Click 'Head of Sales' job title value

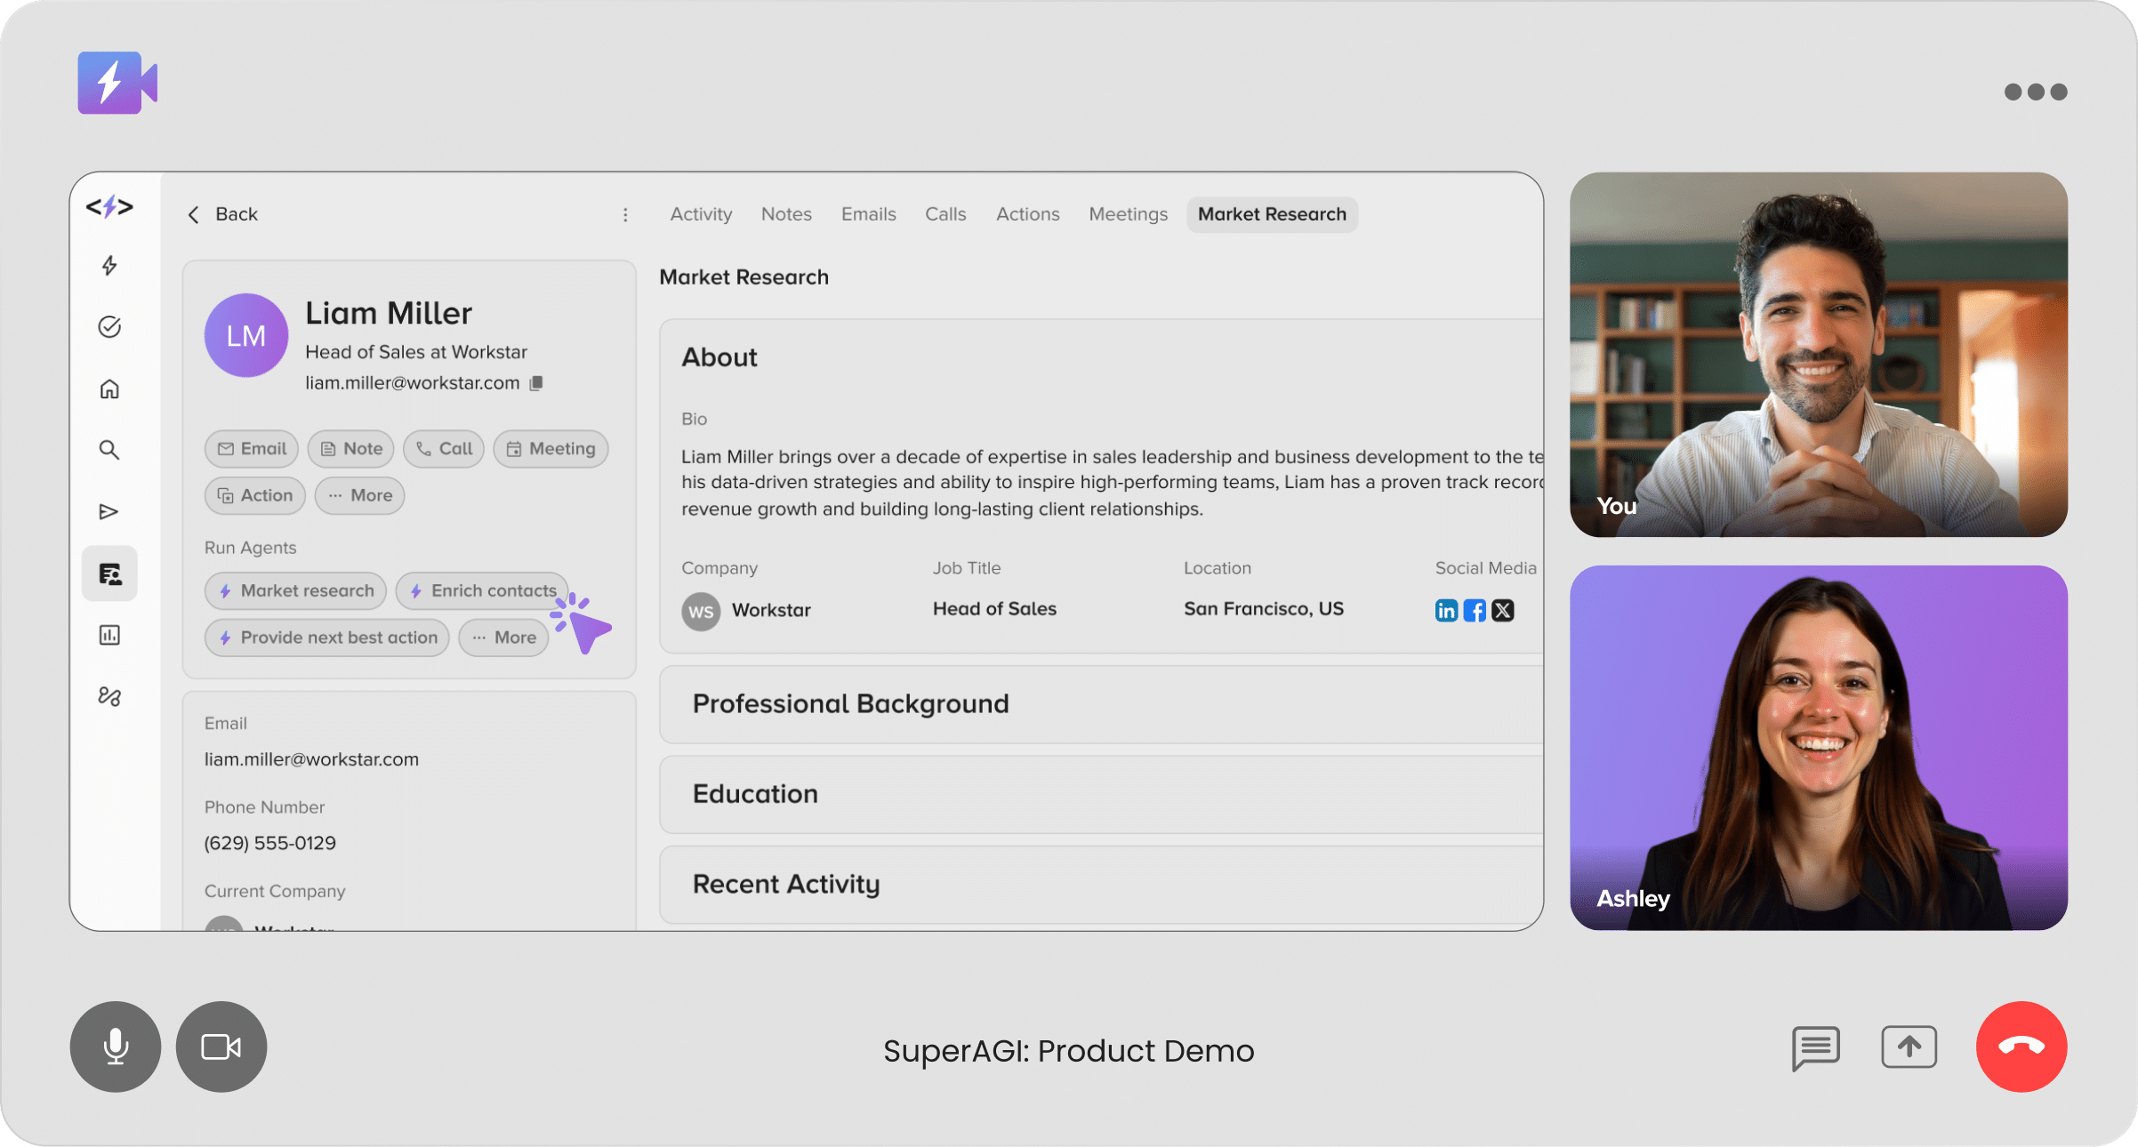[x=994, y=609]
